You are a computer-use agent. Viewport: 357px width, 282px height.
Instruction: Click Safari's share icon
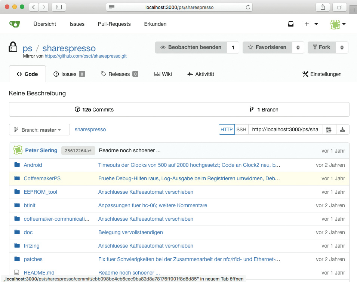[323, 7]
